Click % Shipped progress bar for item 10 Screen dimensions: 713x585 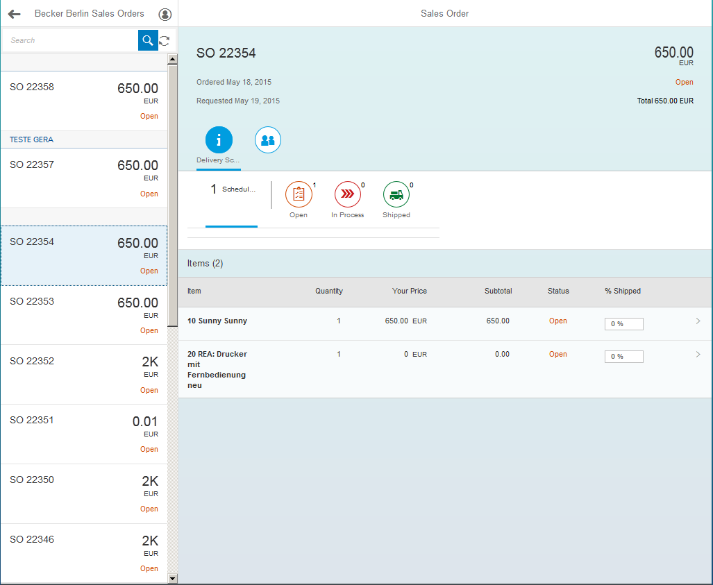click(623, 324)
